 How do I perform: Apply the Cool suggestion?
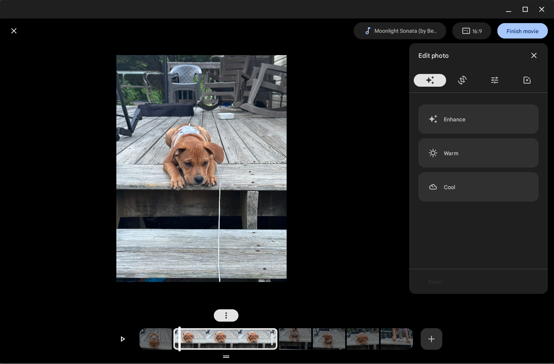tap(478, 187)
